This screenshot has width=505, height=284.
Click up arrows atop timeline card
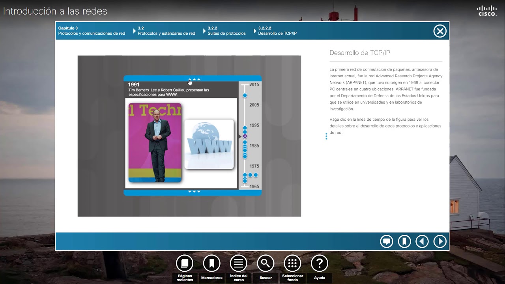pyautogui.click(x=194, y=79)
